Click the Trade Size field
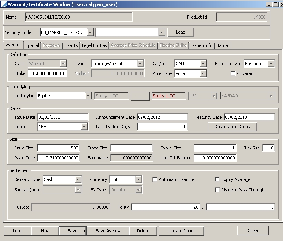Viewport: 283px width, 241px height. pyautogui.click(x=131, y=148)
